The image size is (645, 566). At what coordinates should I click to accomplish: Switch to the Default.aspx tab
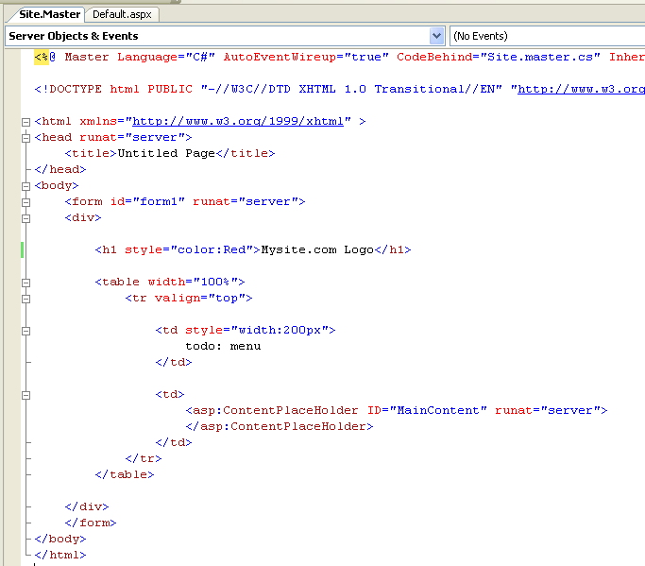pos(123,14)
